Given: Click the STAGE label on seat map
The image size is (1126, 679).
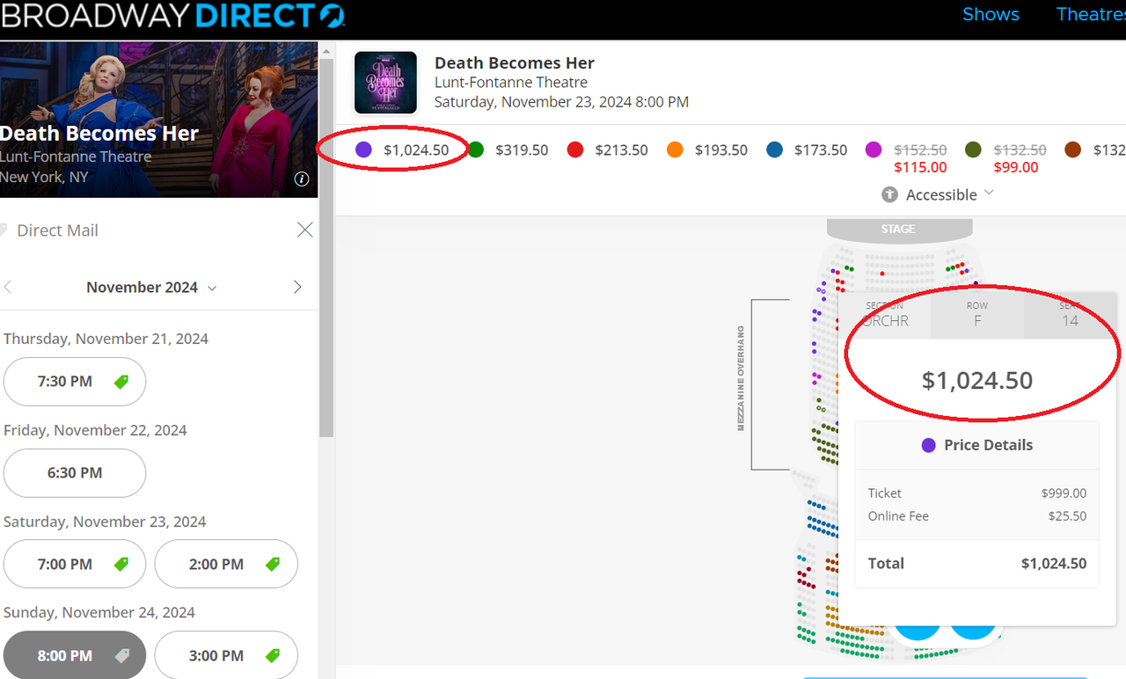Looking at the screenshot, I should (x=898, y=229).
